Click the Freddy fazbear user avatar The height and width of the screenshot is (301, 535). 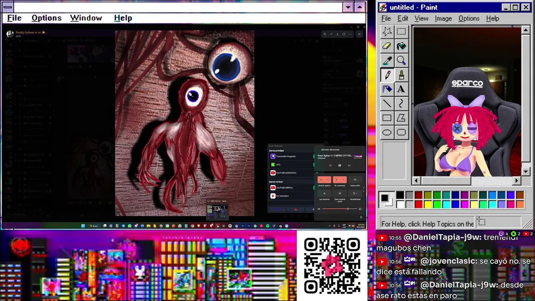(x=10, y=34)
